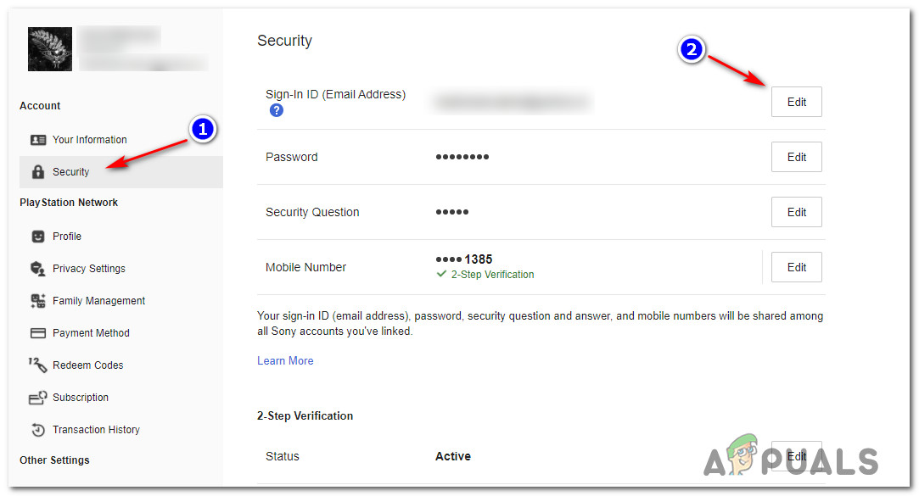Viewport: 919px width, 496px height.
Task: Edit the Security Question
Action: [x=796, y=212]
